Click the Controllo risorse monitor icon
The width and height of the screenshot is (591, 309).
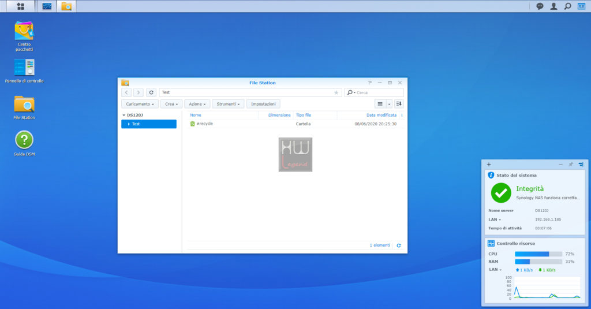pyautogui.click(x=491, y=243)
